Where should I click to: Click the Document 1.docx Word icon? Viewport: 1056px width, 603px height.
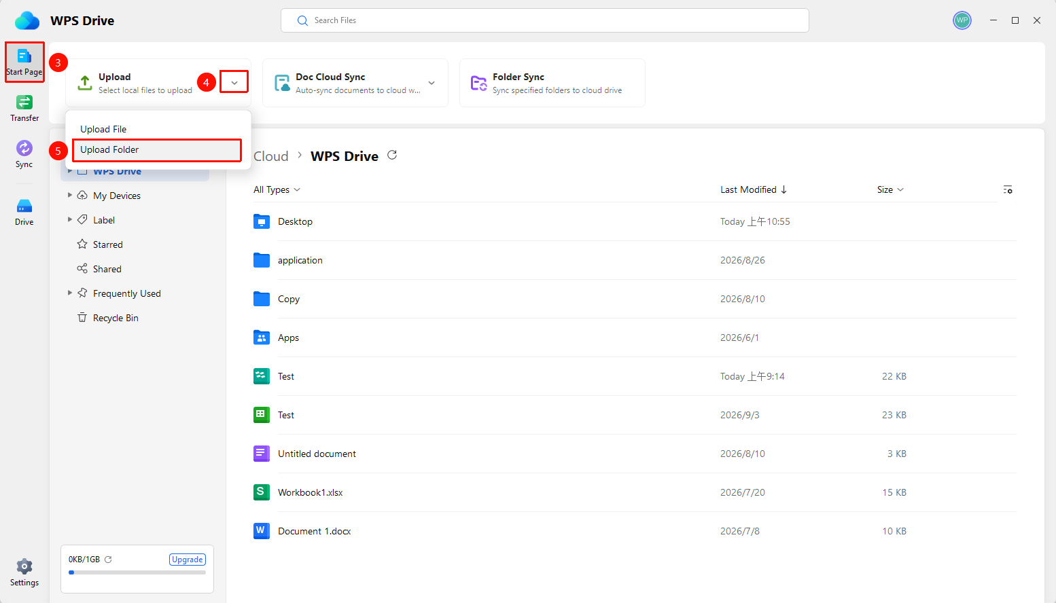tap(262, 531)
